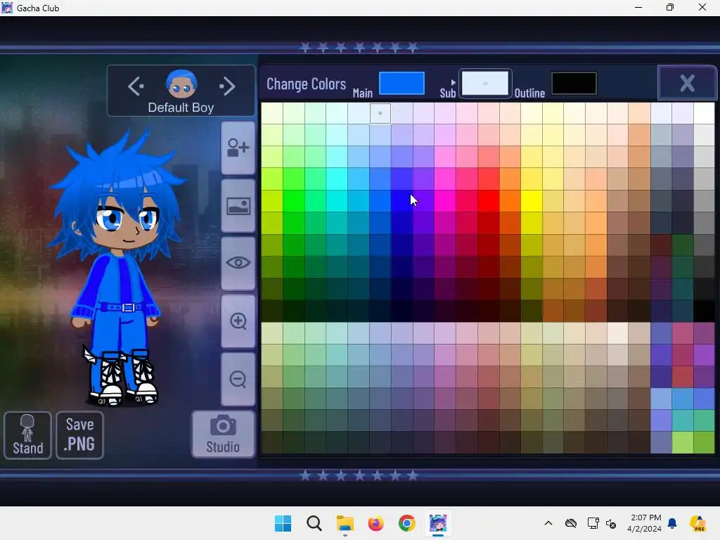Pick the vivid orange color cell

coord(510,200)
